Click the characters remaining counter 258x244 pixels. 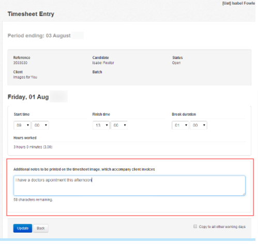tap(33, 200)
